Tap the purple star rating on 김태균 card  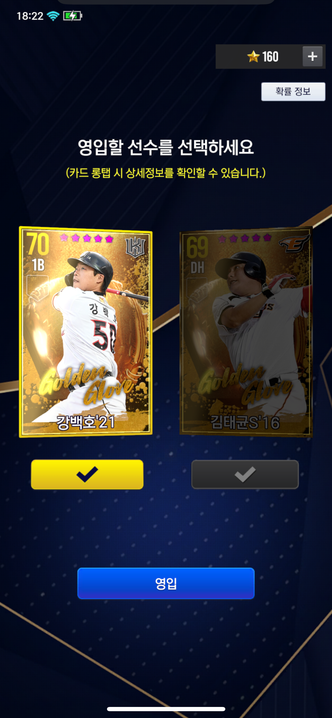click(245, 238)
